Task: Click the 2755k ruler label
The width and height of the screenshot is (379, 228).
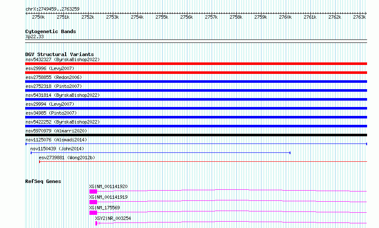Action: coord(162,17)
